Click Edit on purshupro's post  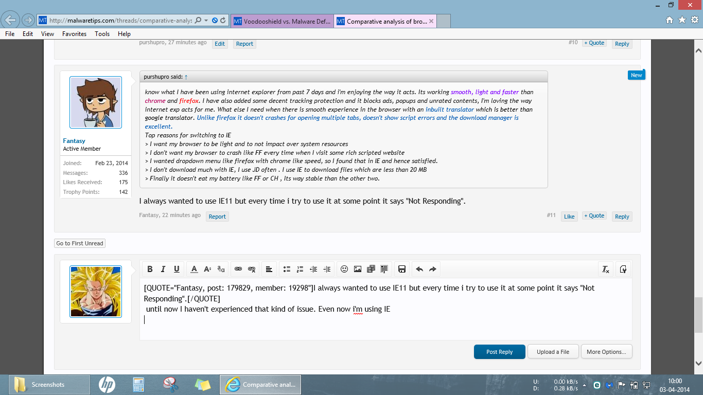220,44
